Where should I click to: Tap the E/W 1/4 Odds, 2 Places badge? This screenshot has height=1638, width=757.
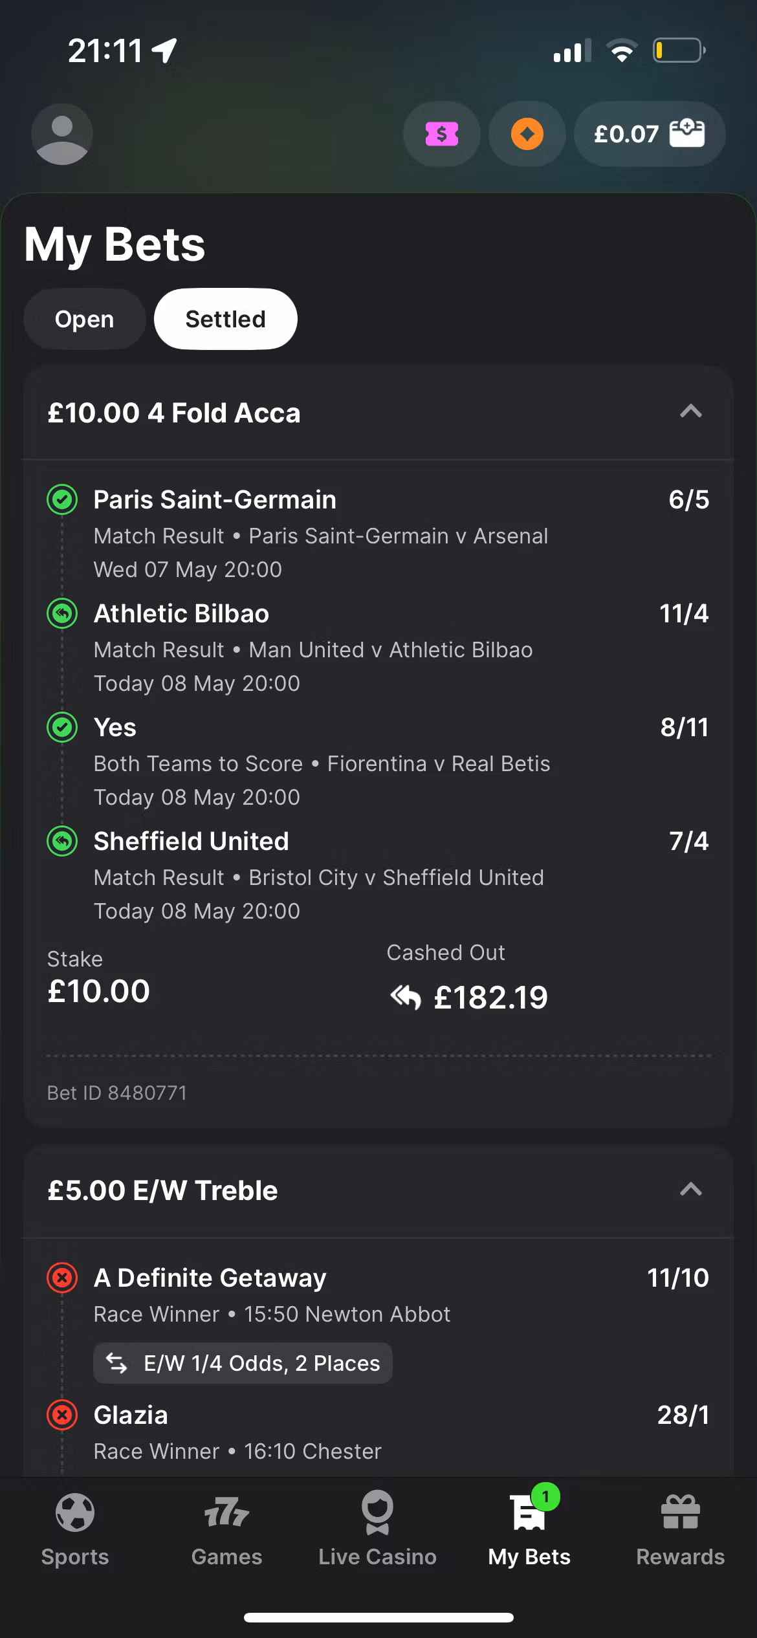[x=243, y=1363]
